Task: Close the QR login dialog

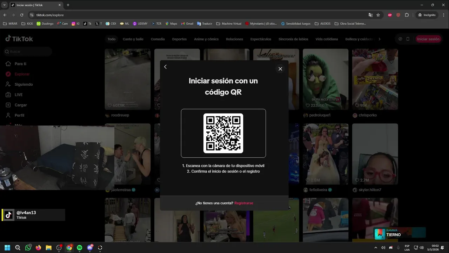Action: coord(280,69)
